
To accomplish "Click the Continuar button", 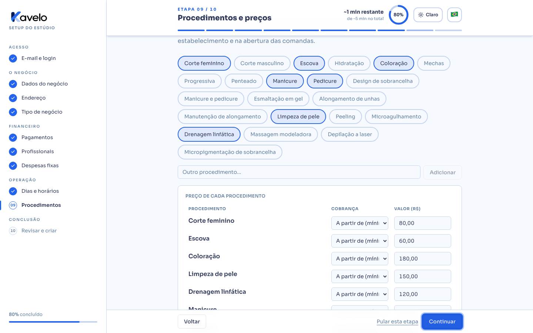I will pyautogui.click(x=442, y=322).
